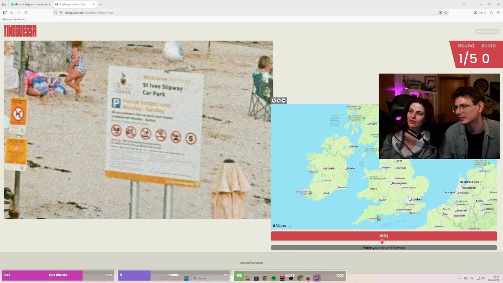503x283 pixels.
Task: Focus the timeguessr.com address bar
Action: coord(251,13)
